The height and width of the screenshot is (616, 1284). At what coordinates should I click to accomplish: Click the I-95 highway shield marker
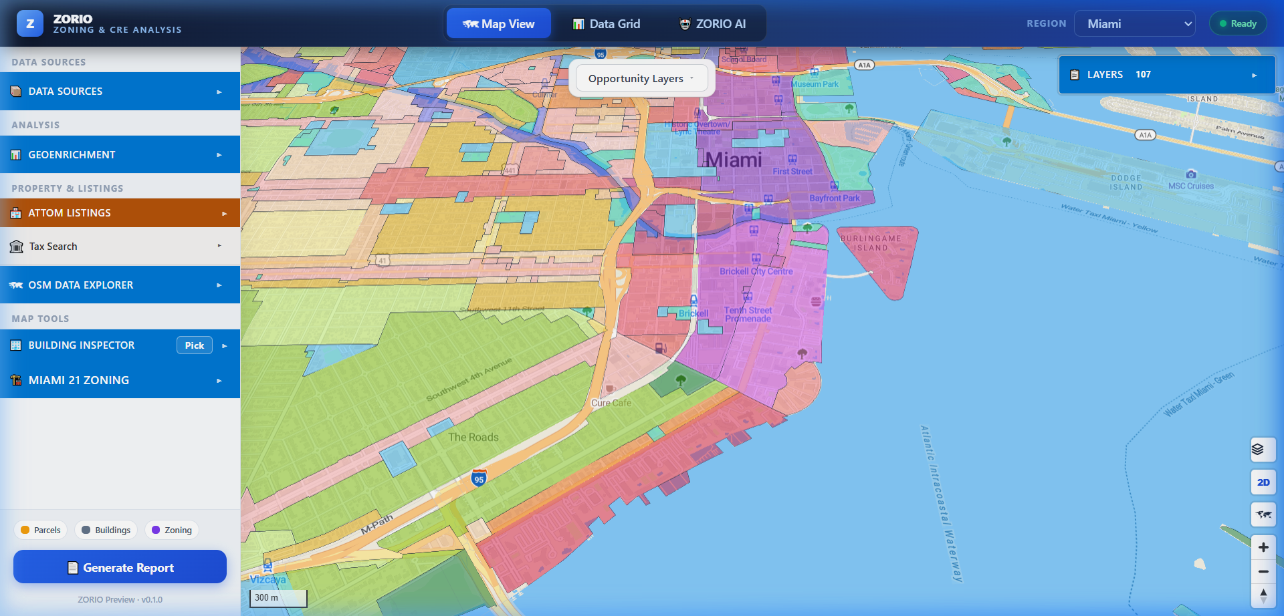tap(479, 478)
